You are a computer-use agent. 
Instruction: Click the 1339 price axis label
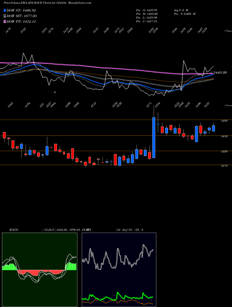pos(224,152)
